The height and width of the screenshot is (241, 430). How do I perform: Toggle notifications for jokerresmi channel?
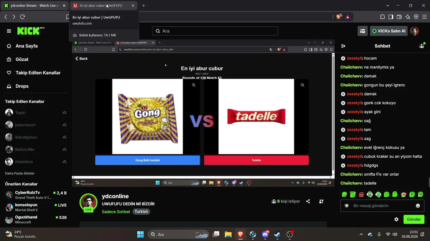(64, 125)
